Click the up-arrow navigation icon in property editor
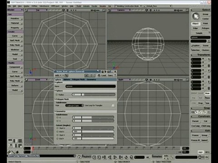218x163 pixels. tap(86, 75)
